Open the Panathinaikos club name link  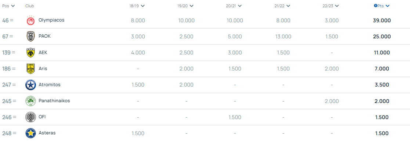pos(54,100)
